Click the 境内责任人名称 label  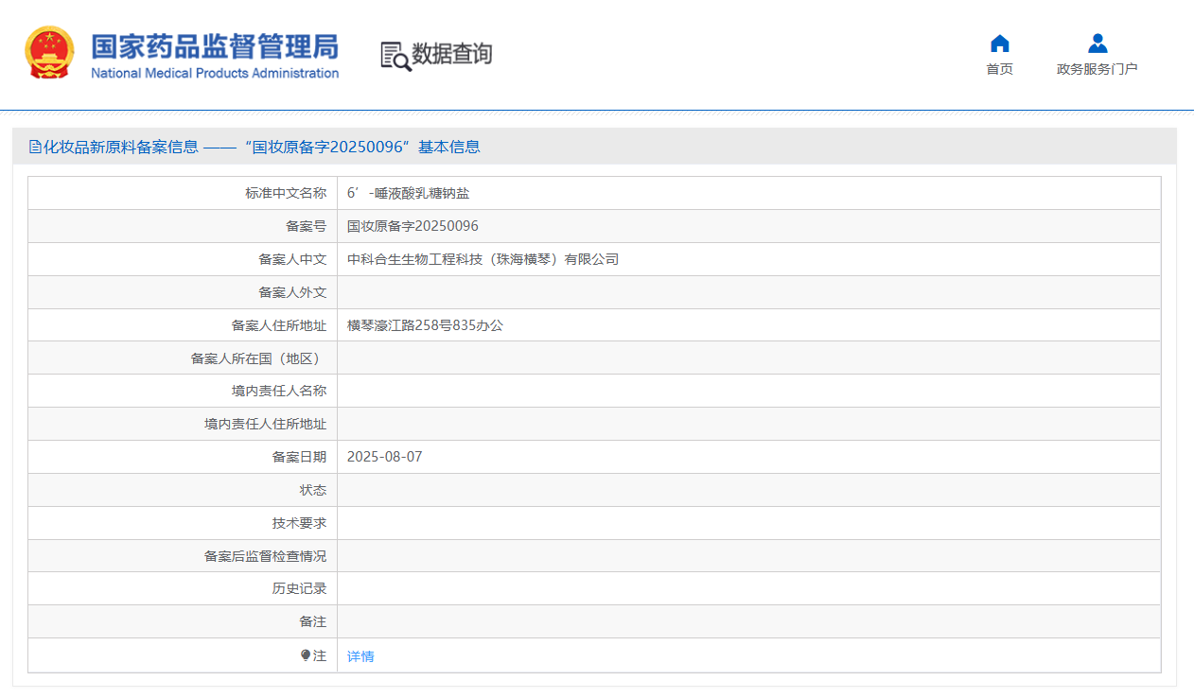(279, 391)
